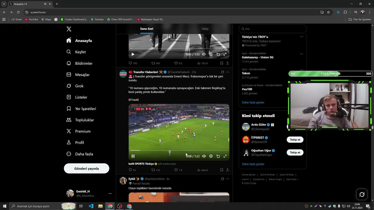Play the top video at 0:01 / 1:55
This screenshot has height=210, width=374.
click(x=133, y=54)
